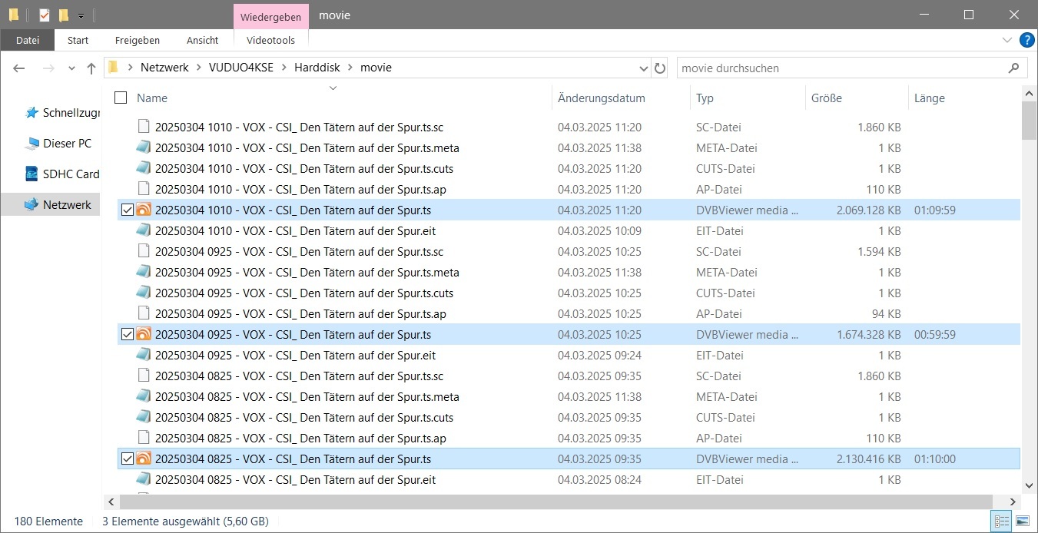Expand the ribbon with the chevron
Image resolution: width=1038 pixels, height=533 pixels.
pyautogui.click(x=1007, y=40)
